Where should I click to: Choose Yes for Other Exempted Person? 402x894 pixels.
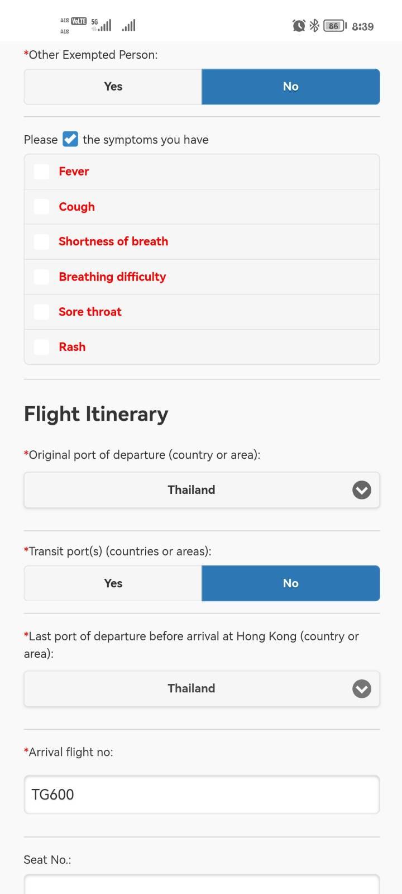tap(113, 87)
